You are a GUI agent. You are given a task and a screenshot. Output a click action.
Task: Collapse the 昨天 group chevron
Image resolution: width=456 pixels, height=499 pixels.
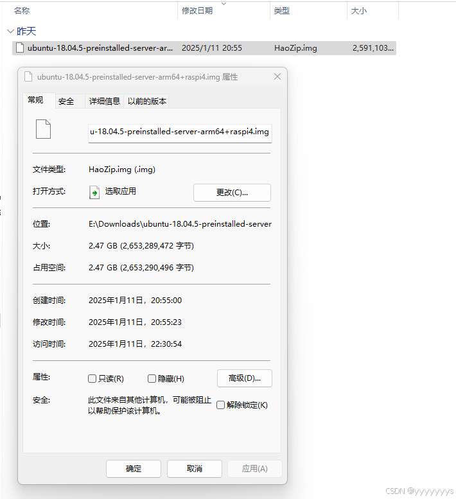(10, 31)
